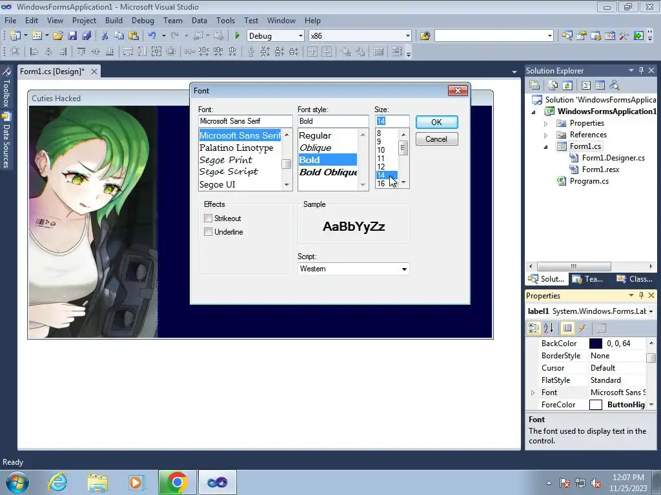Open the Debug menu
The height and width of the screenshot is (495, 661).
[x=143, y=20]
